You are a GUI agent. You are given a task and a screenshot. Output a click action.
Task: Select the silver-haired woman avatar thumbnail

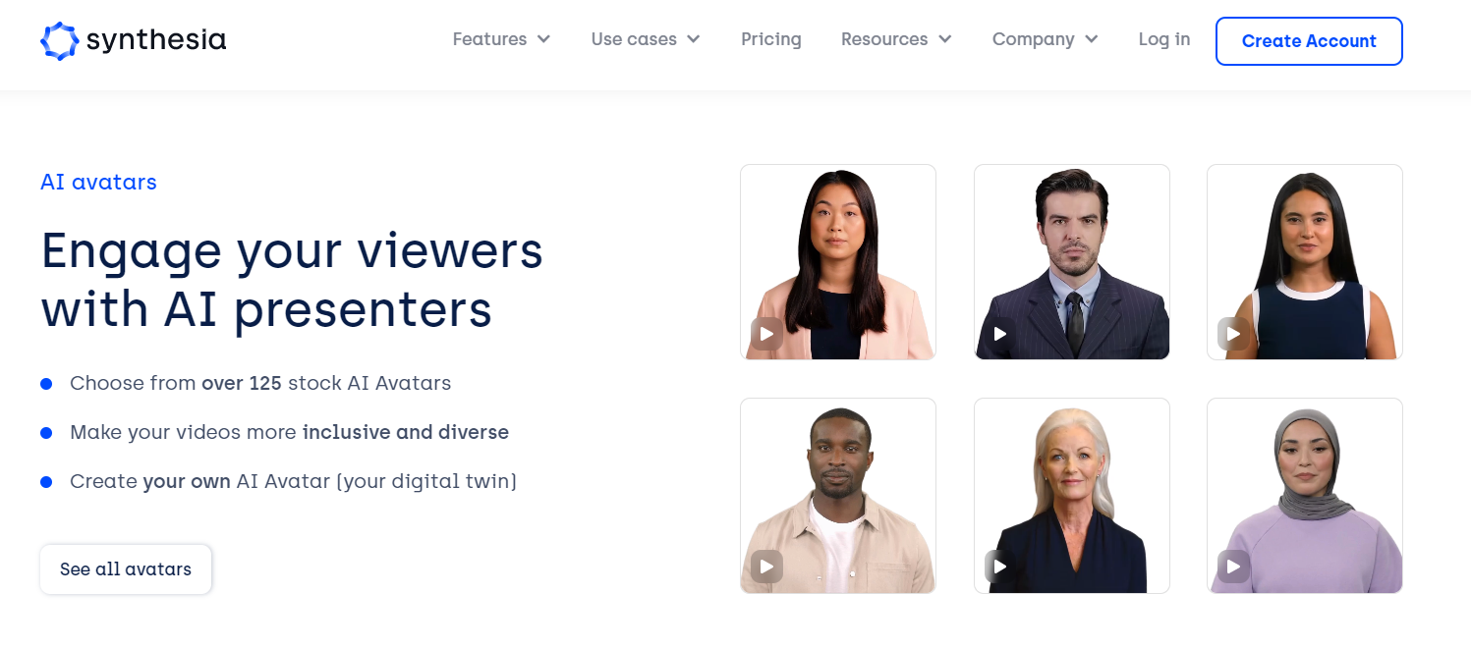(1072, 496)
